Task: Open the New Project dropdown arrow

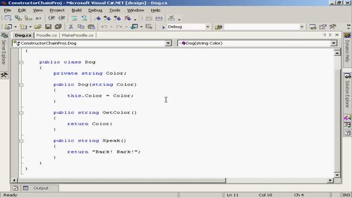Action: [x=15, y=27]
